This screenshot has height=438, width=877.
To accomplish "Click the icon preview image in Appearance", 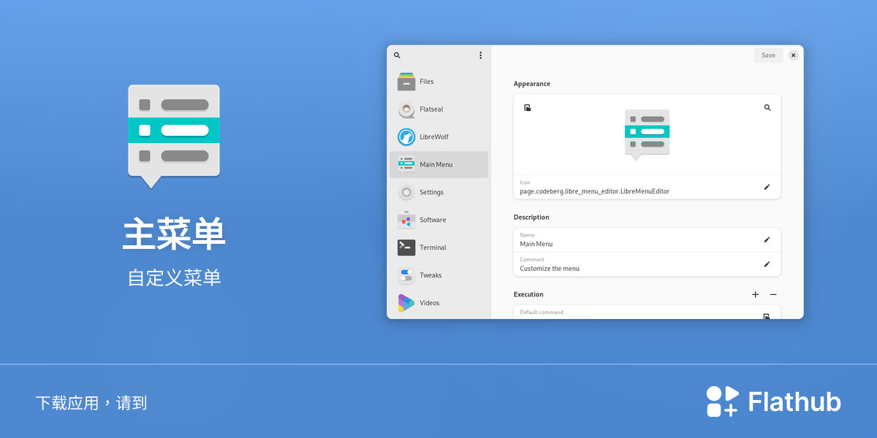I will [647, 135].
